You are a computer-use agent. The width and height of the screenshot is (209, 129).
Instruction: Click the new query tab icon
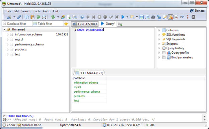[120, 24]
